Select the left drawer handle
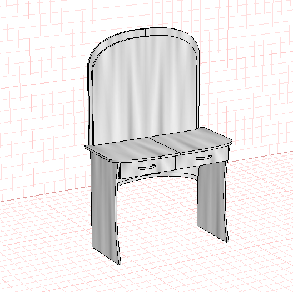The height and width of the screenshot is (292, 293). [x=147, y=167]
